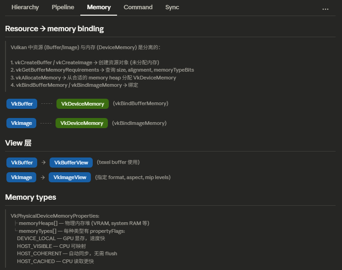This screenshot has width=342, height=270.
Task: Click the VkBuffer badge linked to VkDeviceMemory
Action: tap(22, 104)
